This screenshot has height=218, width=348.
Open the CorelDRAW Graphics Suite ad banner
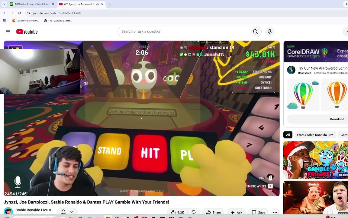pos(316,51)
